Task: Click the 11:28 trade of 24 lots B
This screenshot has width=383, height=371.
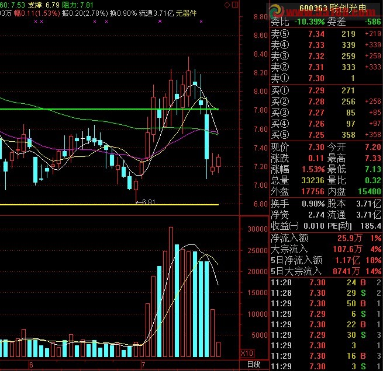Action: [x=326, y=282]
